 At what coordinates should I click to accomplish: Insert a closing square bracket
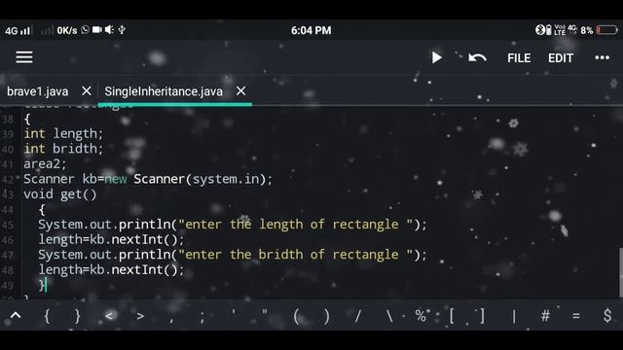click(x=483, y=316)
